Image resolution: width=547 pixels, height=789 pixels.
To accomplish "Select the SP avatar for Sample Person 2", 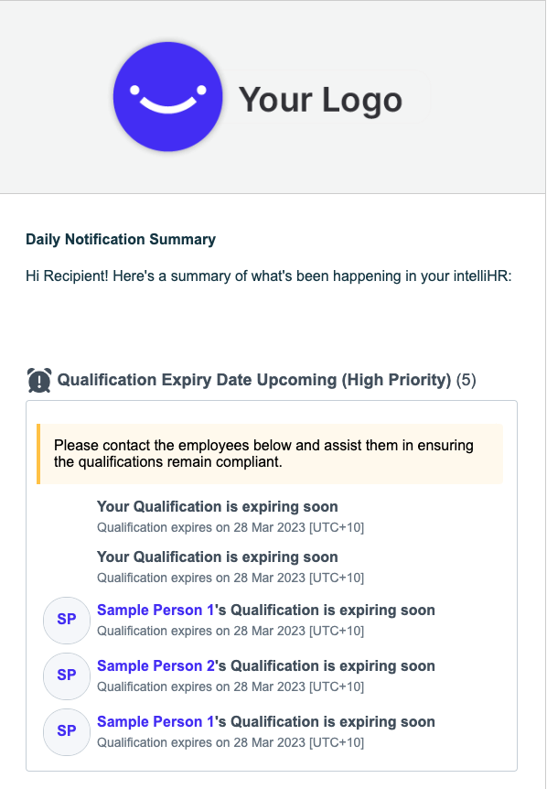I will pos(67,676).
